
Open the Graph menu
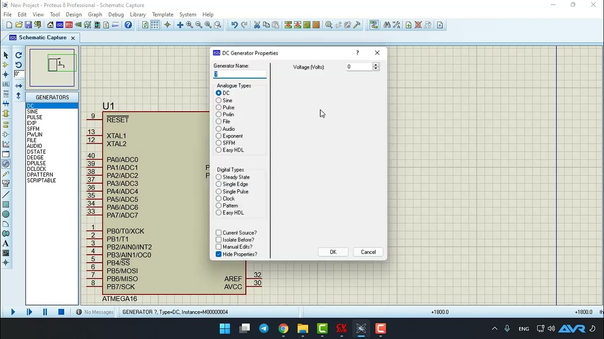click(95, 15)
